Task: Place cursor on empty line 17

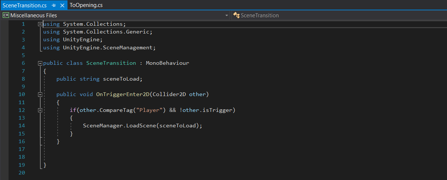Action: click(111, 149)
